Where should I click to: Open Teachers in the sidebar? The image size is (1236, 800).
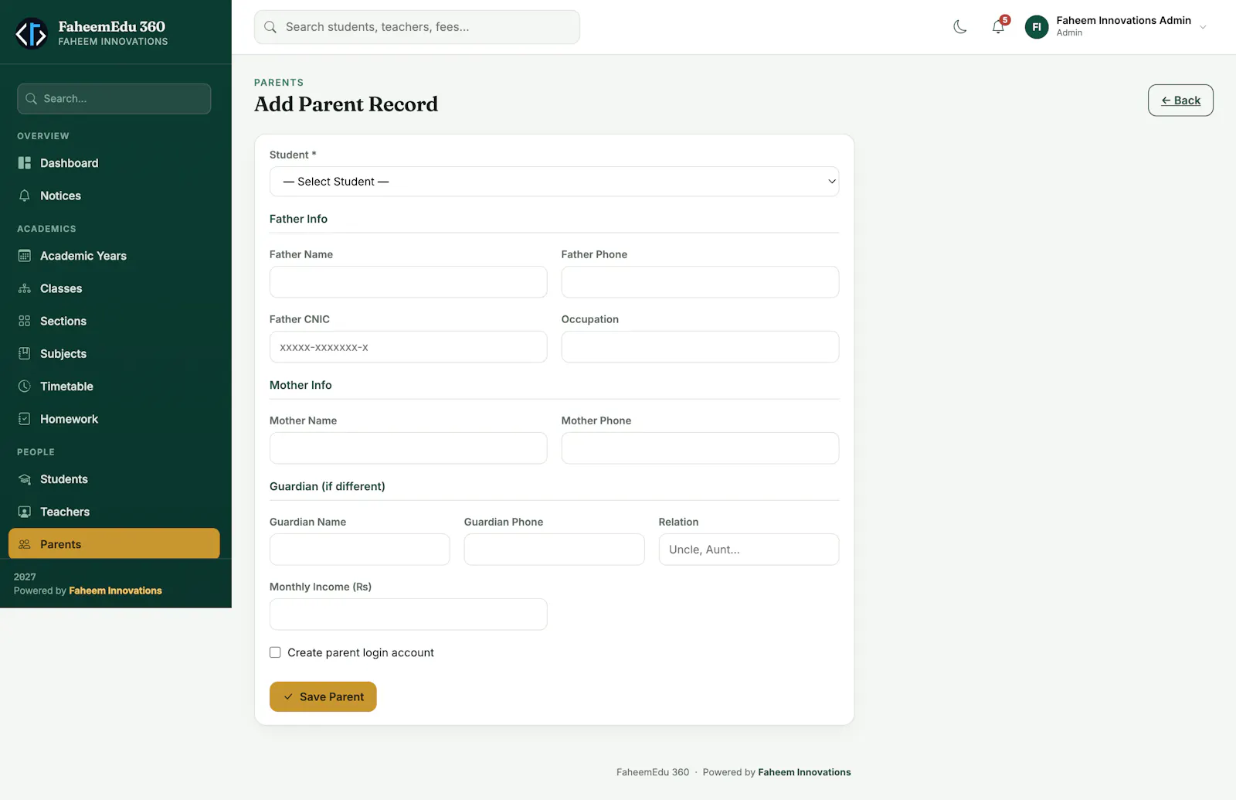point(114,512)
